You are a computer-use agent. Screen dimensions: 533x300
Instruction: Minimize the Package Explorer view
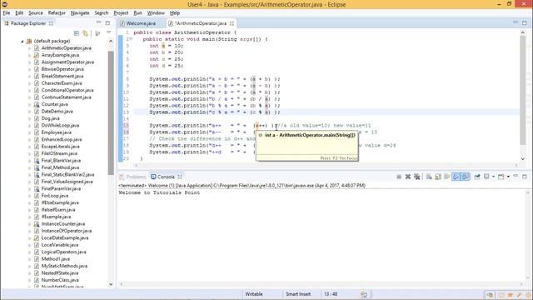coord(98,22)
